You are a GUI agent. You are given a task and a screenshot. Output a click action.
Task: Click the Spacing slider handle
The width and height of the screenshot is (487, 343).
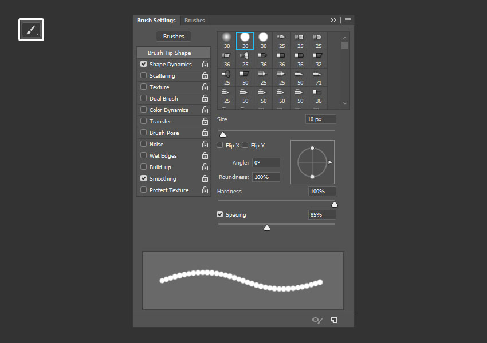(x=267, y=228)
